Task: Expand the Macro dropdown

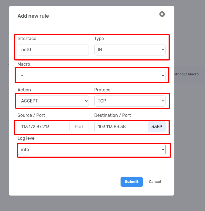Action: (x=91, y=75)
